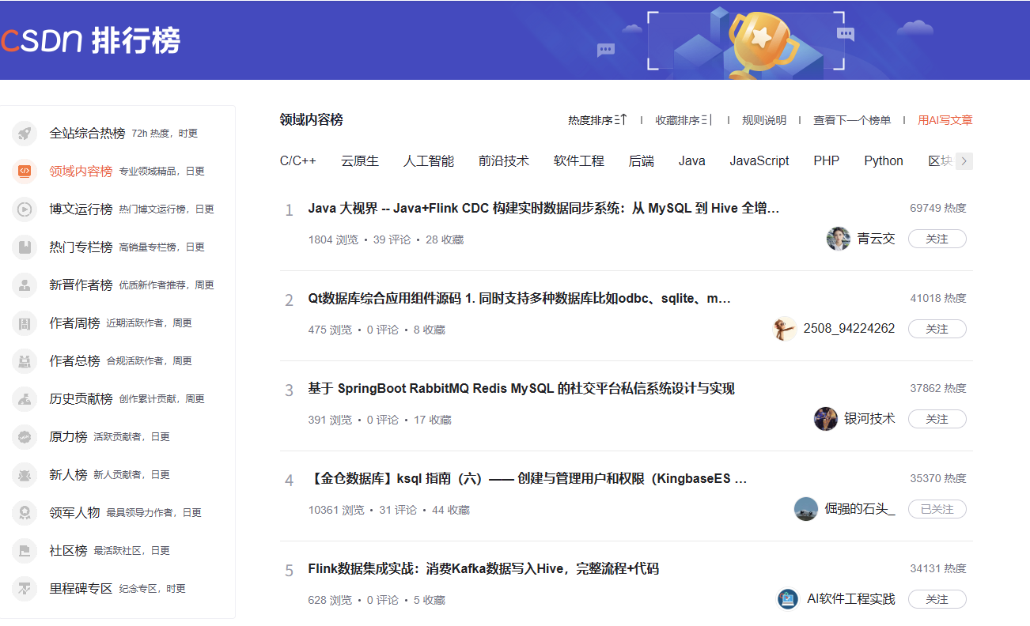Open 热门专栏榜 in sidebar

tap(81, 247)
